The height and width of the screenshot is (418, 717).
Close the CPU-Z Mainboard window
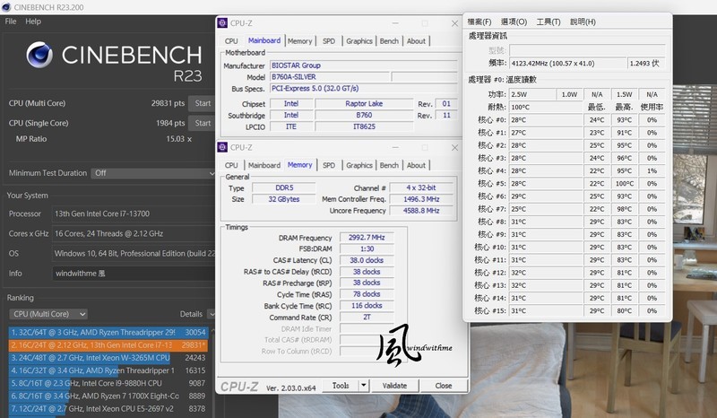(454, 23)
